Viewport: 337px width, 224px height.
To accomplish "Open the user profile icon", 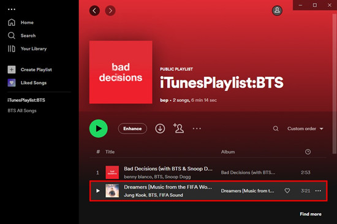I will tap(277, 10).
